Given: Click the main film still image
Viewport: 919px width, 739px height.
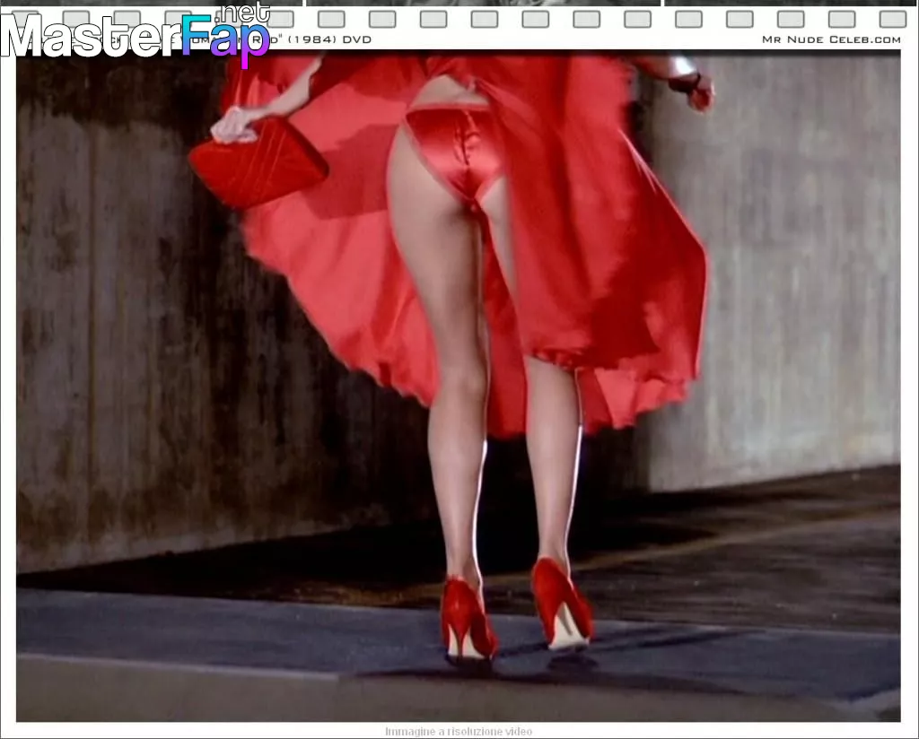Looking at the screenshot, I should [x=459, y=387].
